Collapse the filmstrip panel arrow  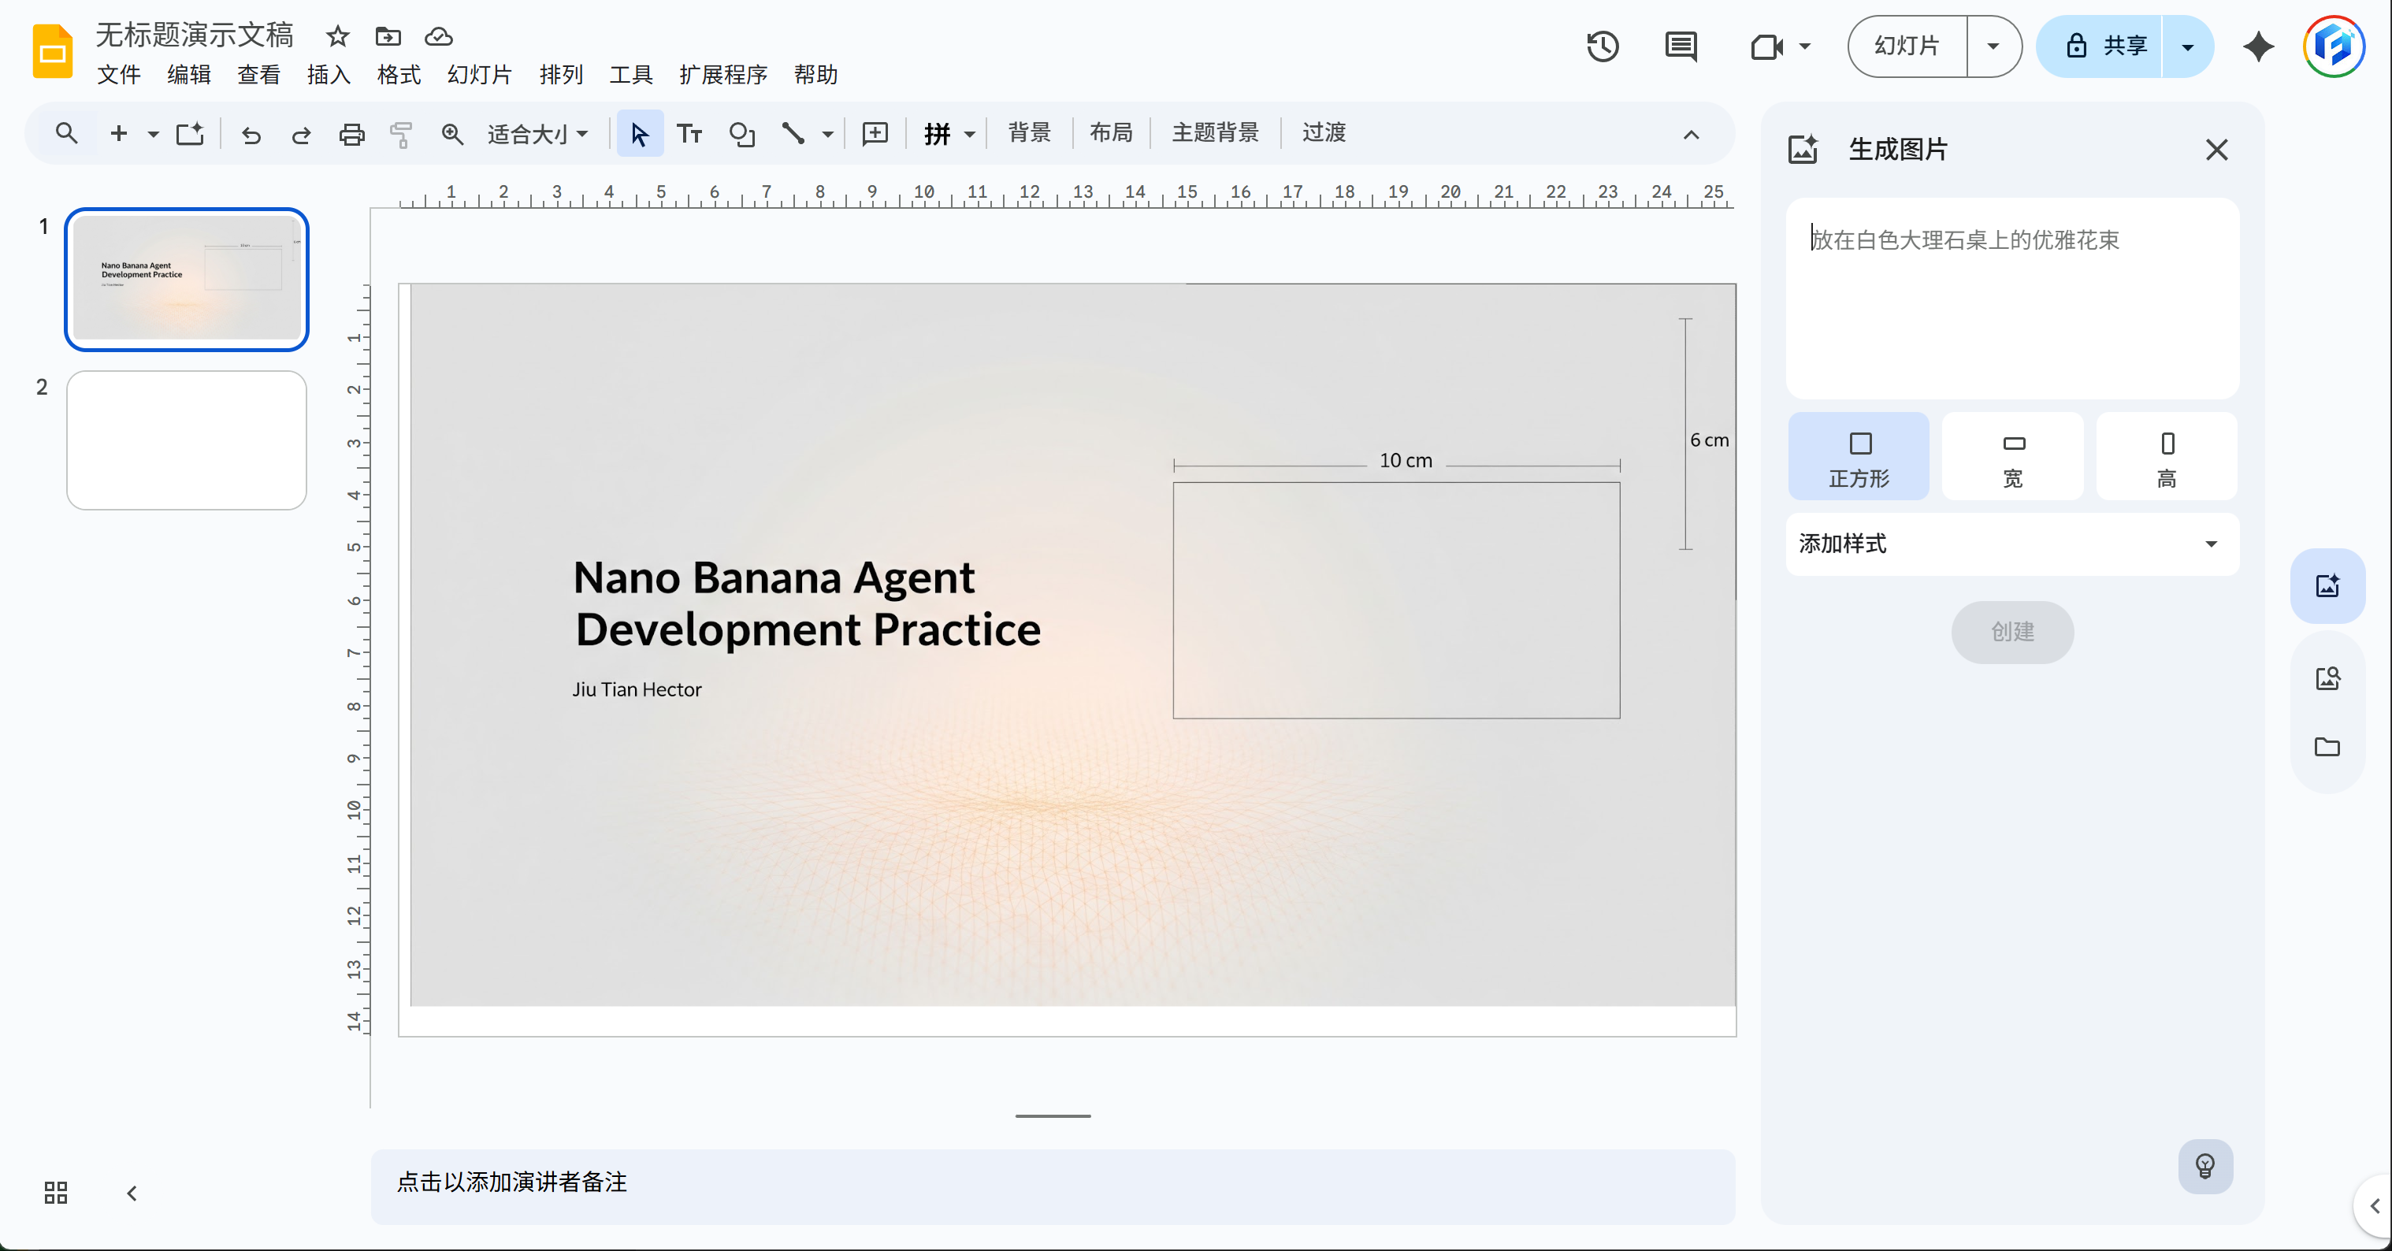[131, 1193]
